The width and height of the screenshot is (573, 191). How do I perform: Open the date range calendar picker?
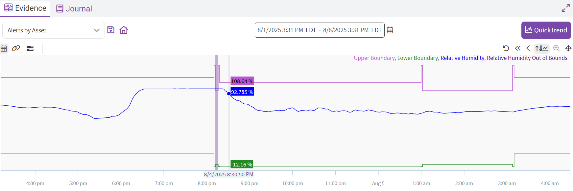[390, 30]
